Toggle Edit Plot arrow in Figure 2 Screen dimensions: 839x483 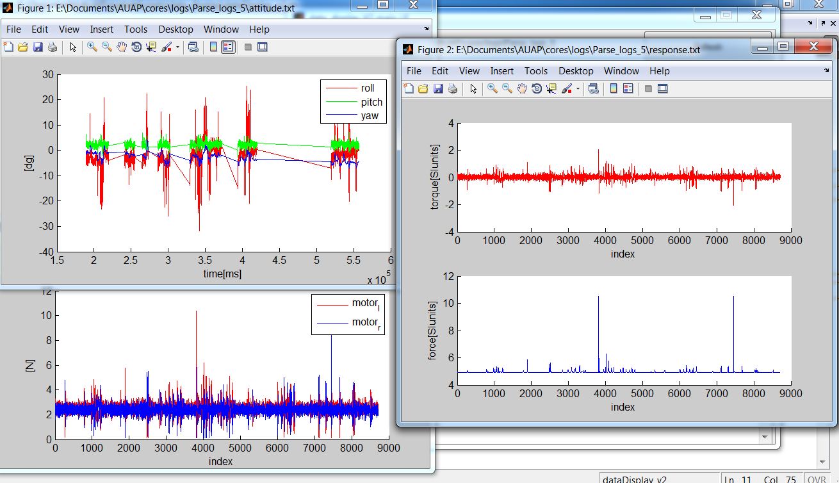pos(473,88)
